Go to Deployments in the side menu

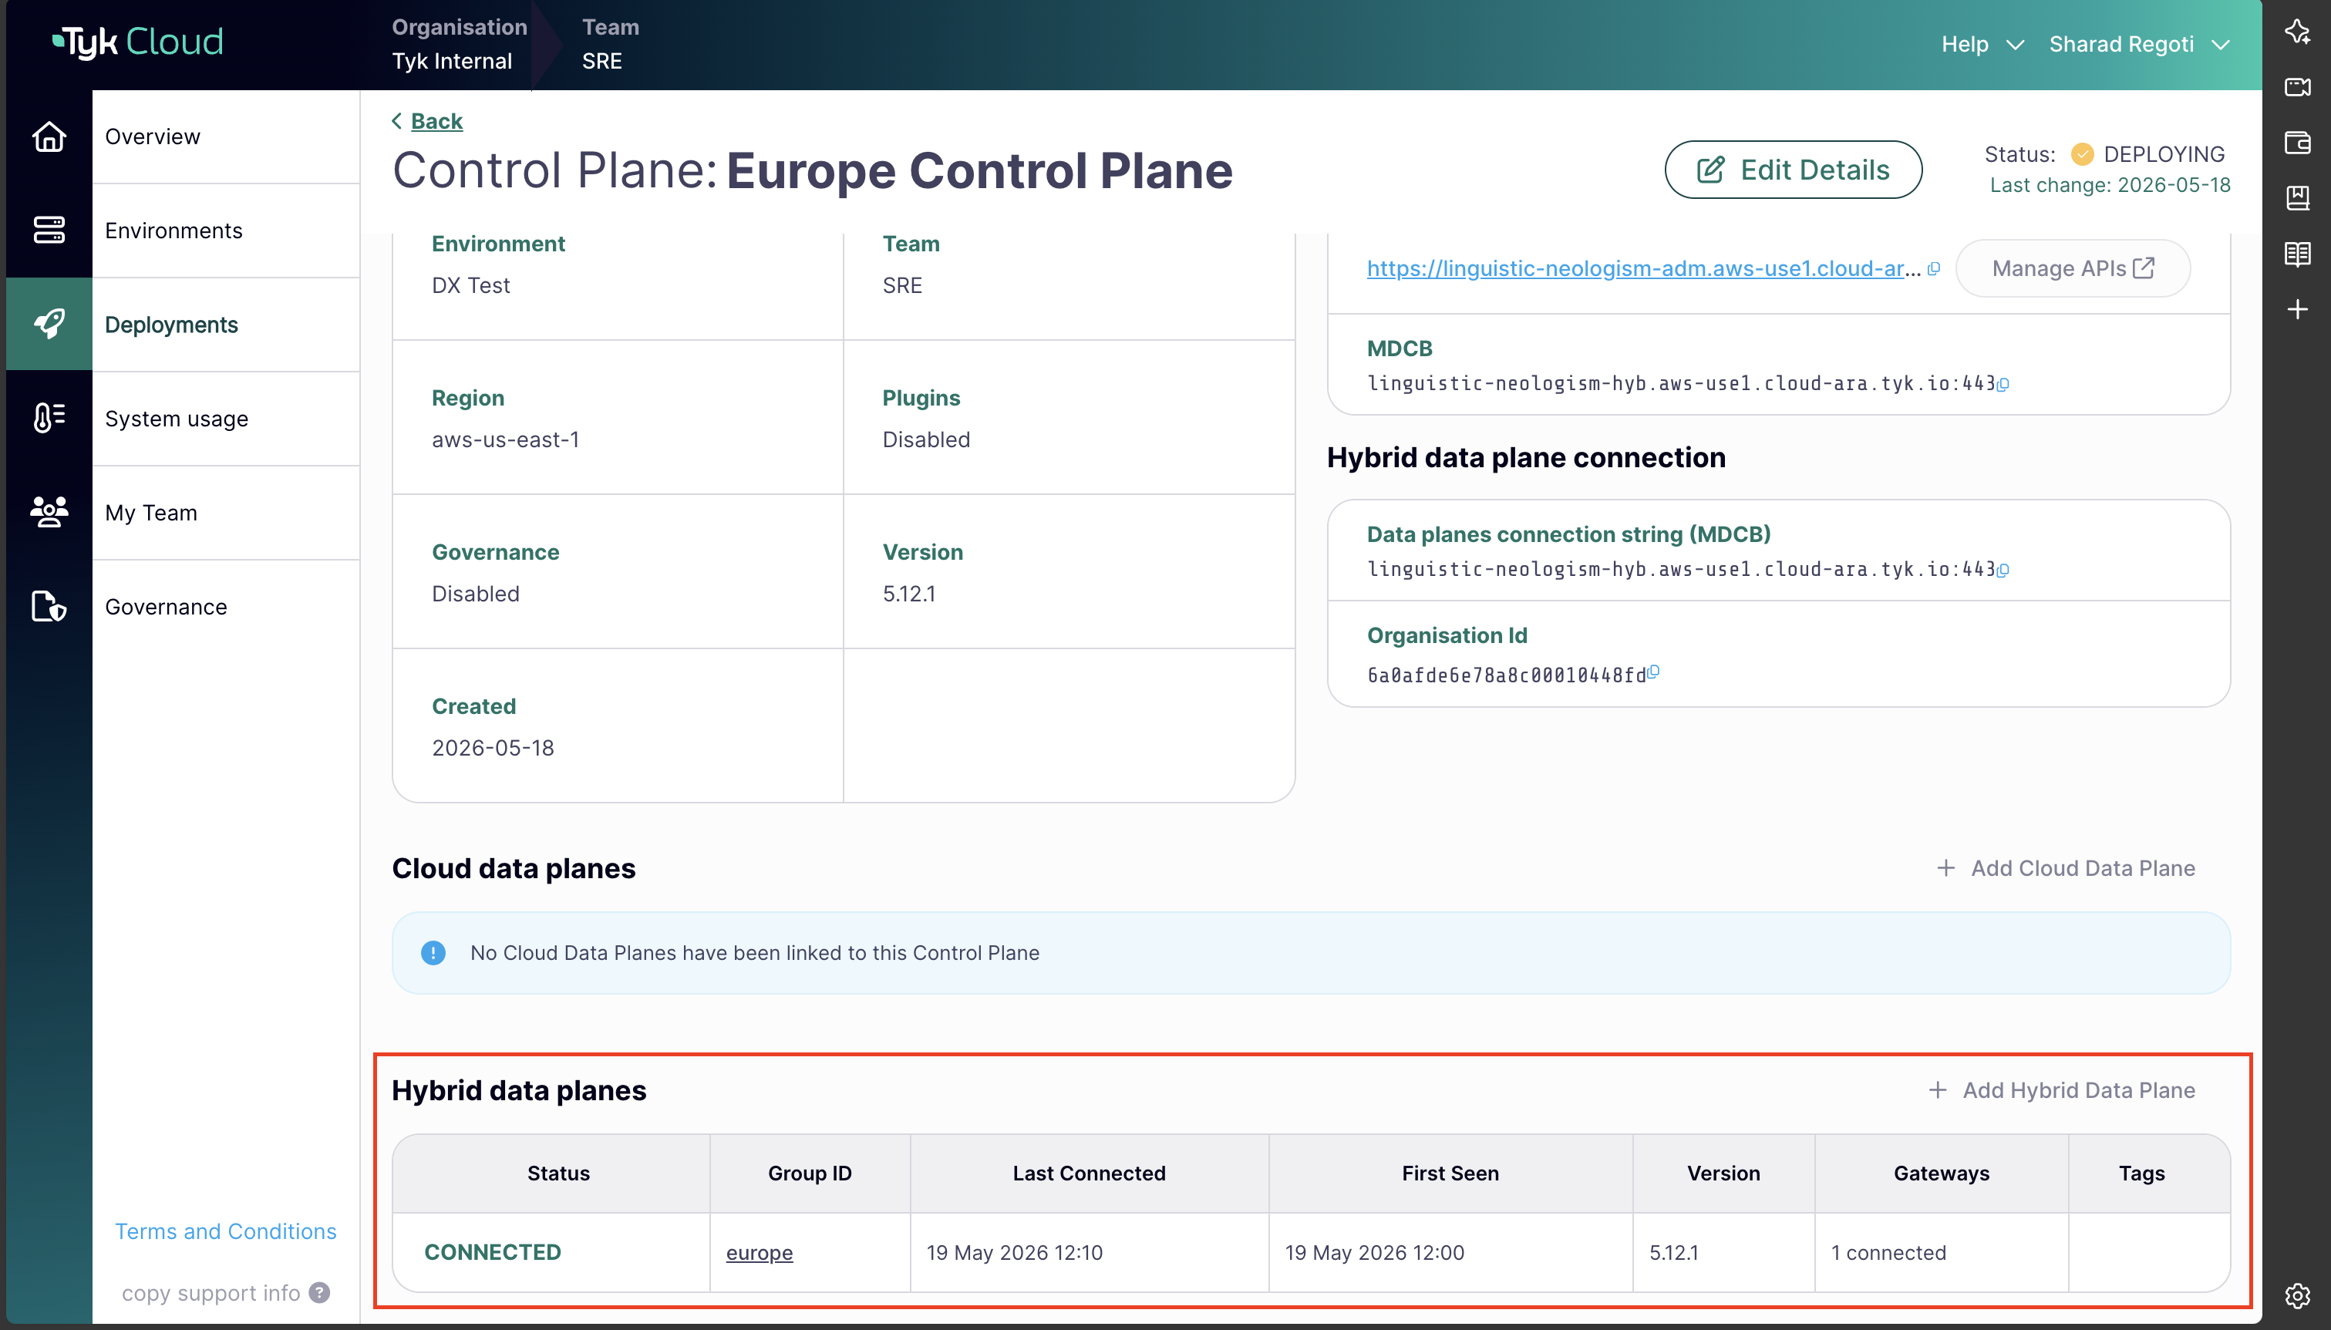[x=226, y=325]
